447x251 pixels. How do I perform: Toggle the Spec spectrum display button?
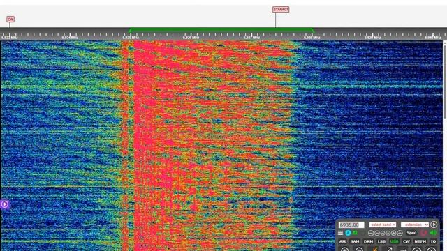pyautogui.click(x=411, y=233)
